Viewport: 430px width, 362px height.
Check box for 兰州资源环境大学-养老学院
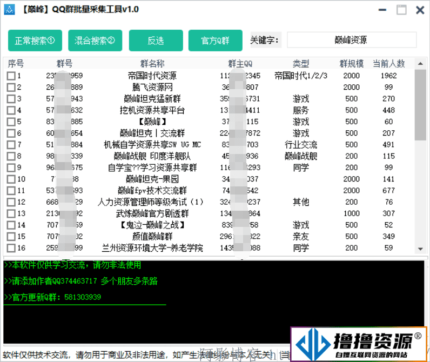click(x=11, y=248)
